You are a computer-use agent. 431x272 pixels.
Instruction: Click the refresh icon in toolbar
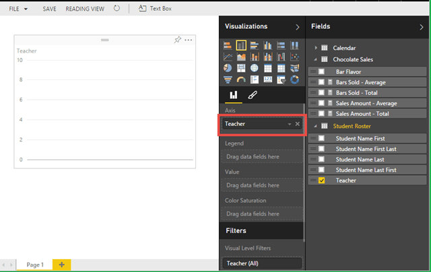coord(117,9)
